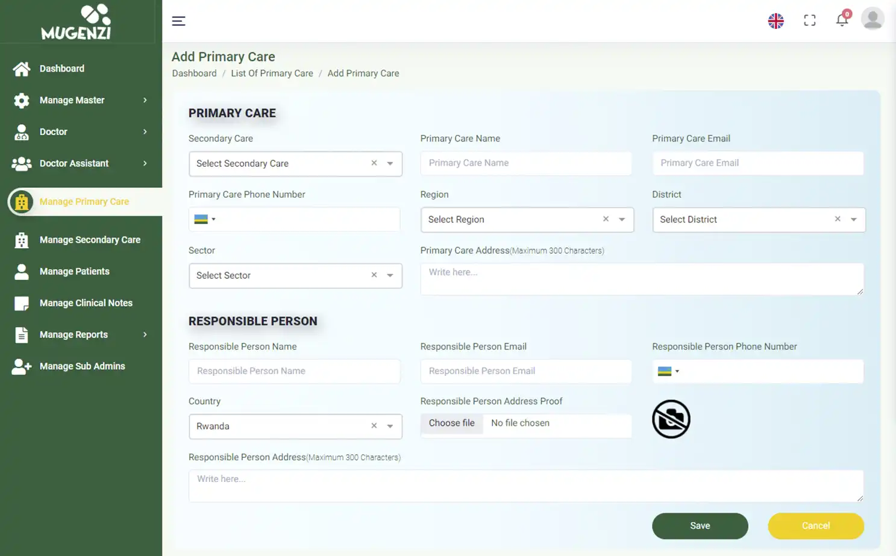This screenshot has width=896, height=556.
Task: Click the Manage Clinical Notes sidebar icon
Action: [x=22, y=304]
